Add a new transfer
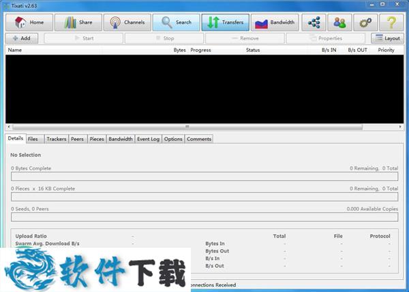Image resolution: width=409 pixels, height=292 pixels. click(x=22, y=38)
